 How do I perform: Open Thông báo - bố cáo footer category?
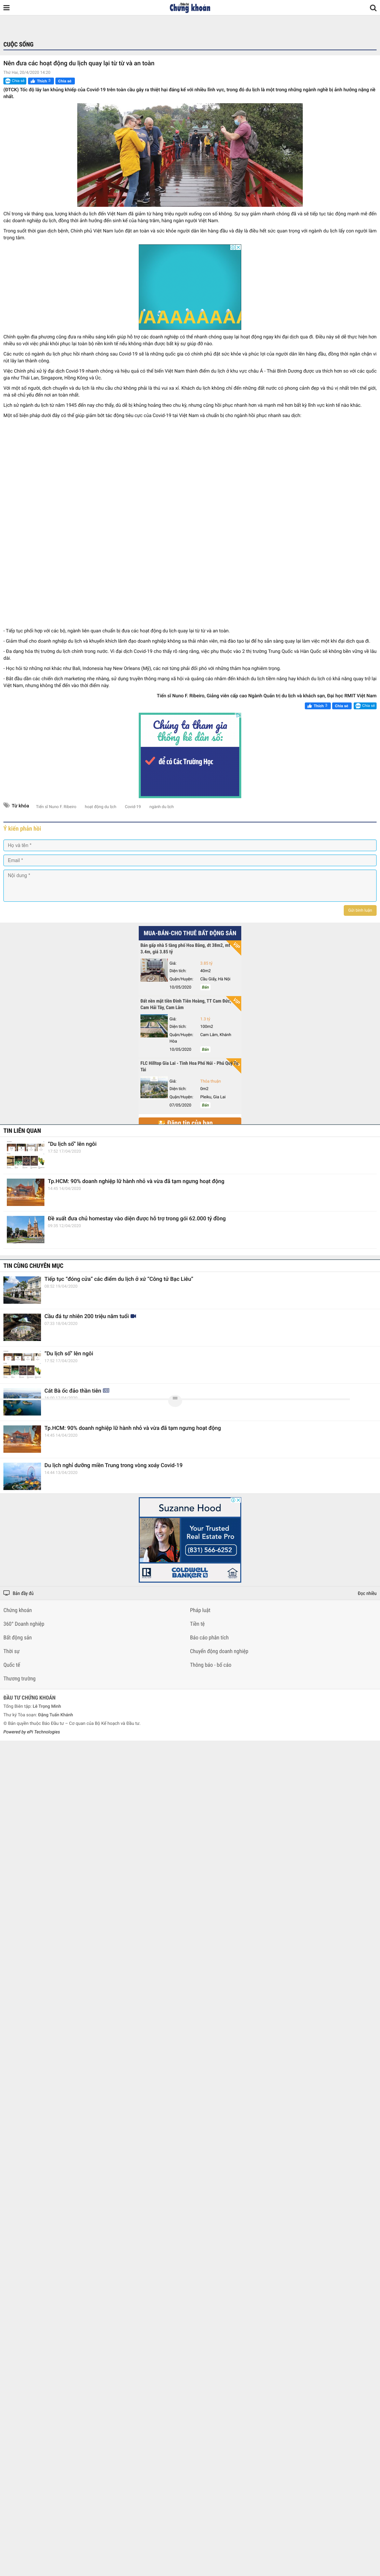211,1665
